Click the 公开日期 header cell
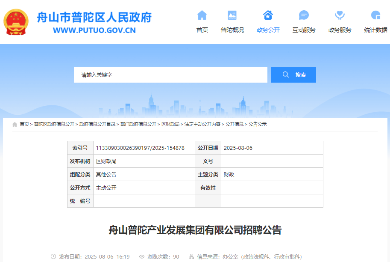This screenshot has height=262, width=390. coord(208,148)
